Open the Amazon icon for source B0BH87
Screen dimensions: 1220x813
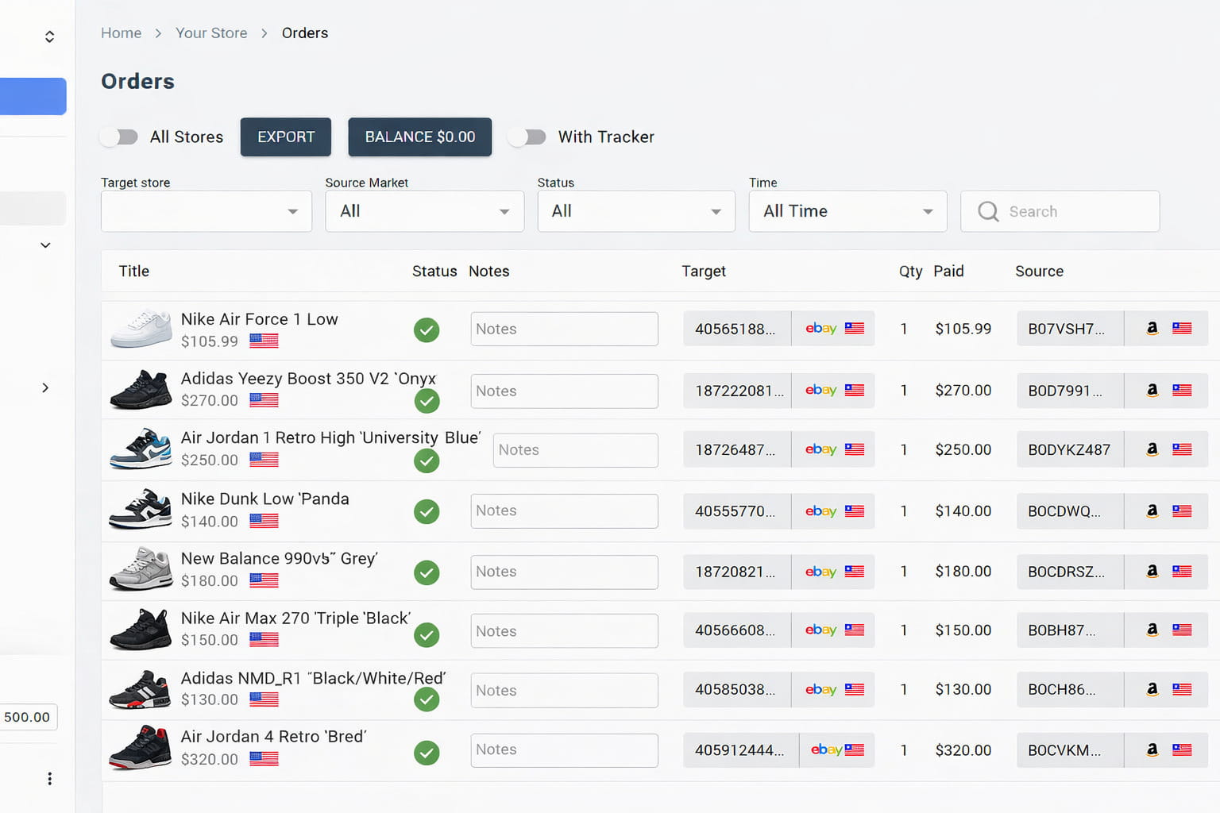1152,630
